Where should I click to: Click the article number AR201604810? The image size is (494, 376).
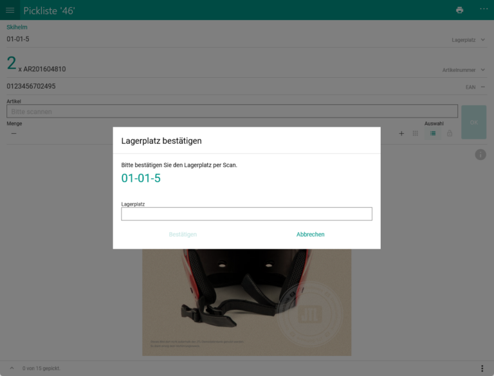(44, 69)
